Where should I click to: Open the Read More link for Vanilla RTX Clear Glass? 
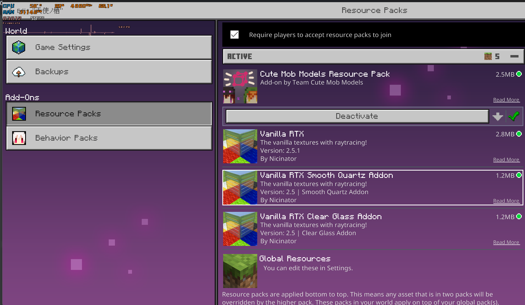coord(506,242)
